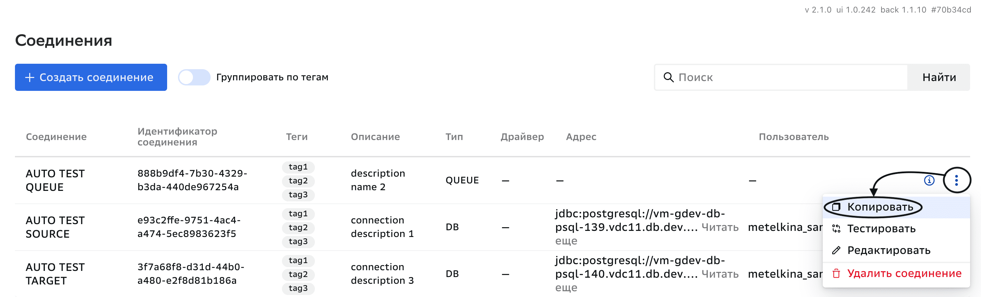Click the trash icon beside Удалить соединение
981x297 pixels.
point(836,273)
